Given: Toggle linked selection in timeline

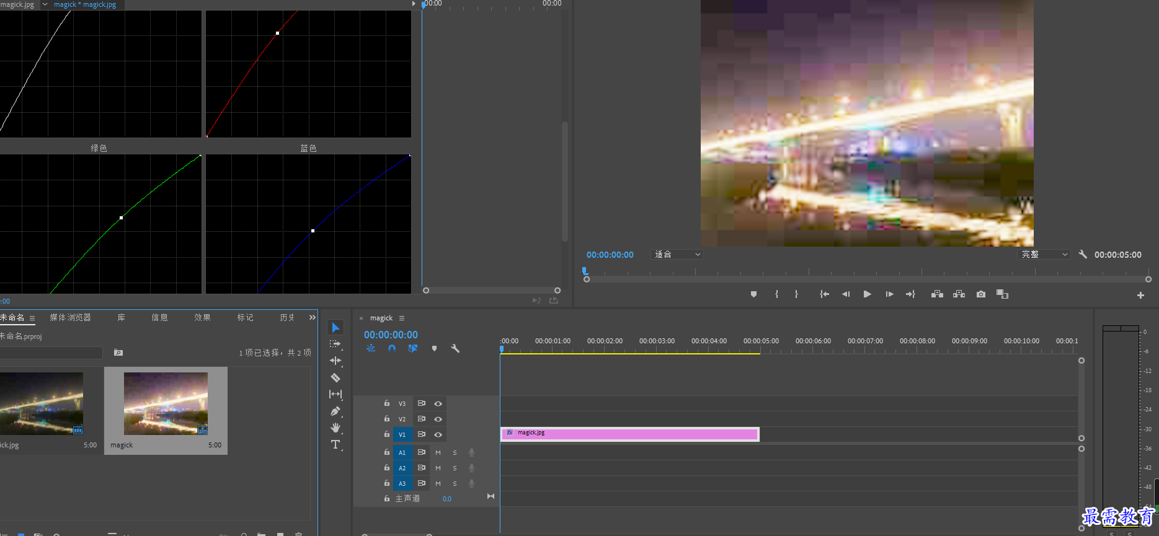Looking at the screenshot, I should coord(413,348).
